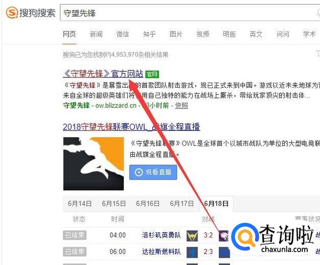Screen dimensions: 320x265
Task: Open the 《守望先锋》官方网站 result link
Action: pyautogui.click(x=103, y=74)
